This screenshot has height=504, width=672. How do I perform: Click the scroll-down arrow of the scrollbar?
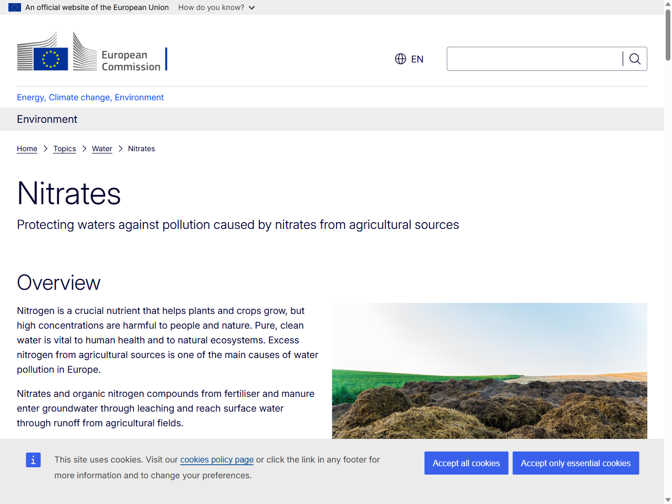[x=667, y=500]
